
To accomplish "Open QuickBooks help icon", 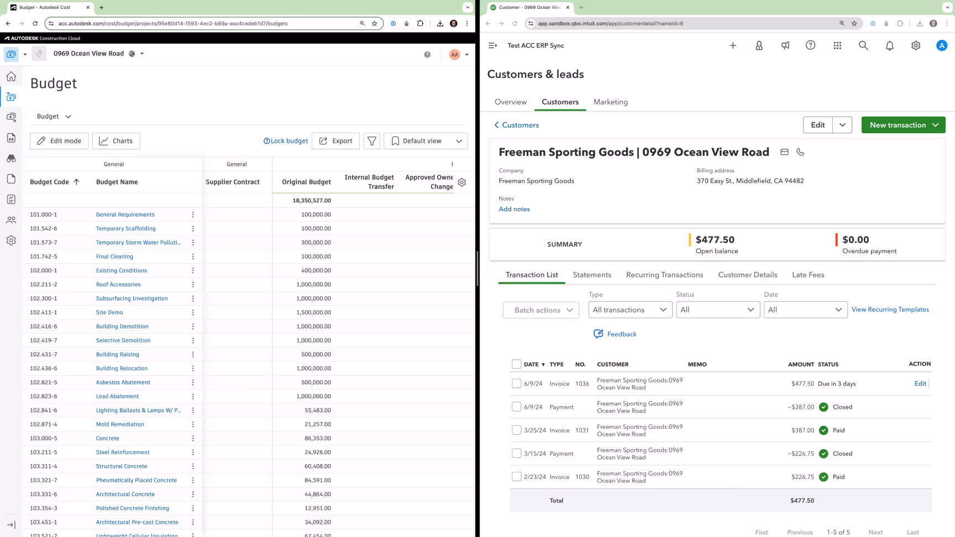I will pyautogui.click(x=810, y=45).
